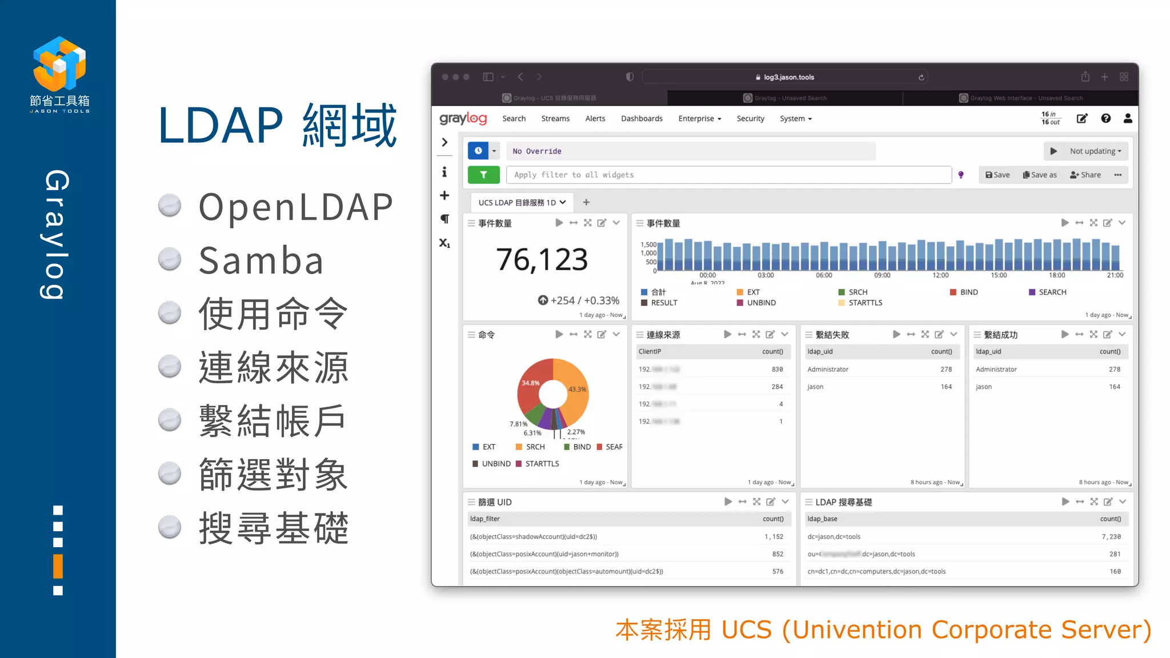1170x658 pixels.
Task: Reload the page in browser
Action: [921, 77]
